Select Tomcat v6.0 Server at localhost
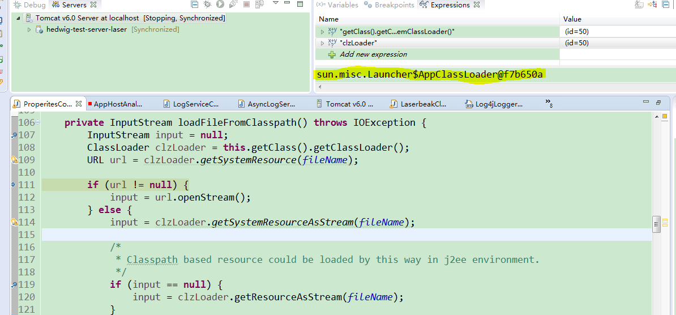The width and height of the screenshot is (676, 315). pos(126,18)
